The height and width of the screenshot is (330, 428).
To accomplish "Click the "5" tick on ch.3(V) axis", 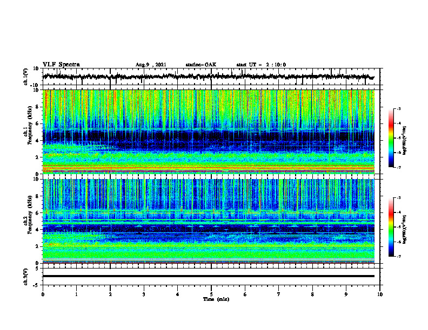I will coord(37,269).
